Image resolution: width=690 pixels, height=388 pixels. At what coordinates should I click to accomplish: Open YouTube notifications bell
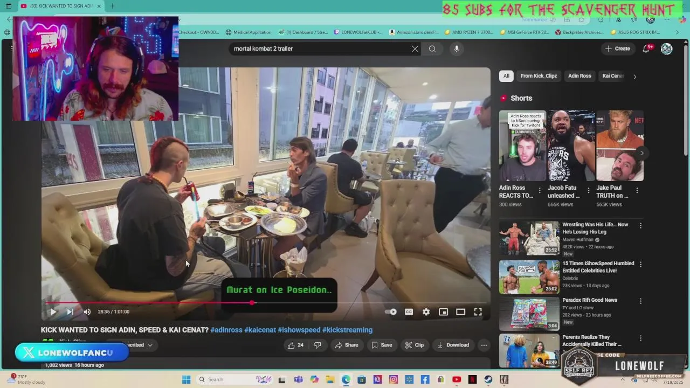(646, 48)
